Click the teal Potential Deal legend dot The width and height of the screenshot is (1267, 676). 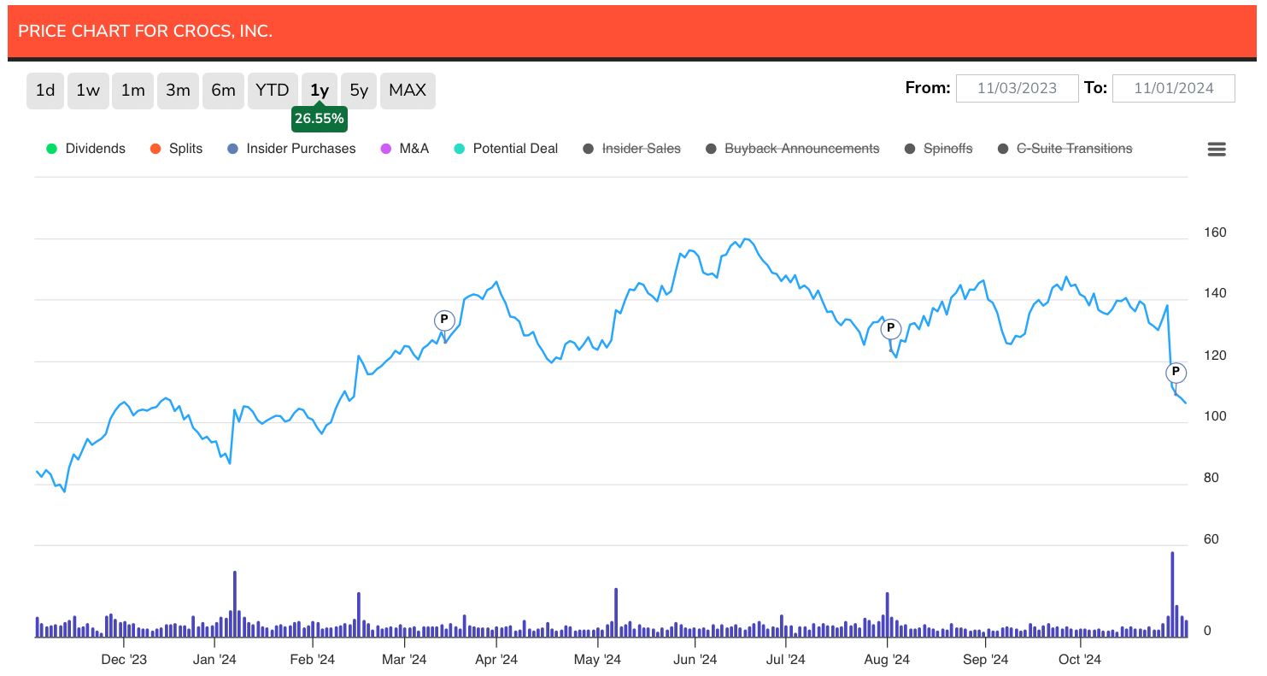click(x=459, y=148)
